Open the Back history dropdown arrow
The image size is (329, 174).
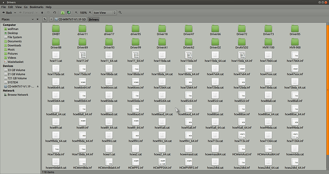click(x=15, y=12)
